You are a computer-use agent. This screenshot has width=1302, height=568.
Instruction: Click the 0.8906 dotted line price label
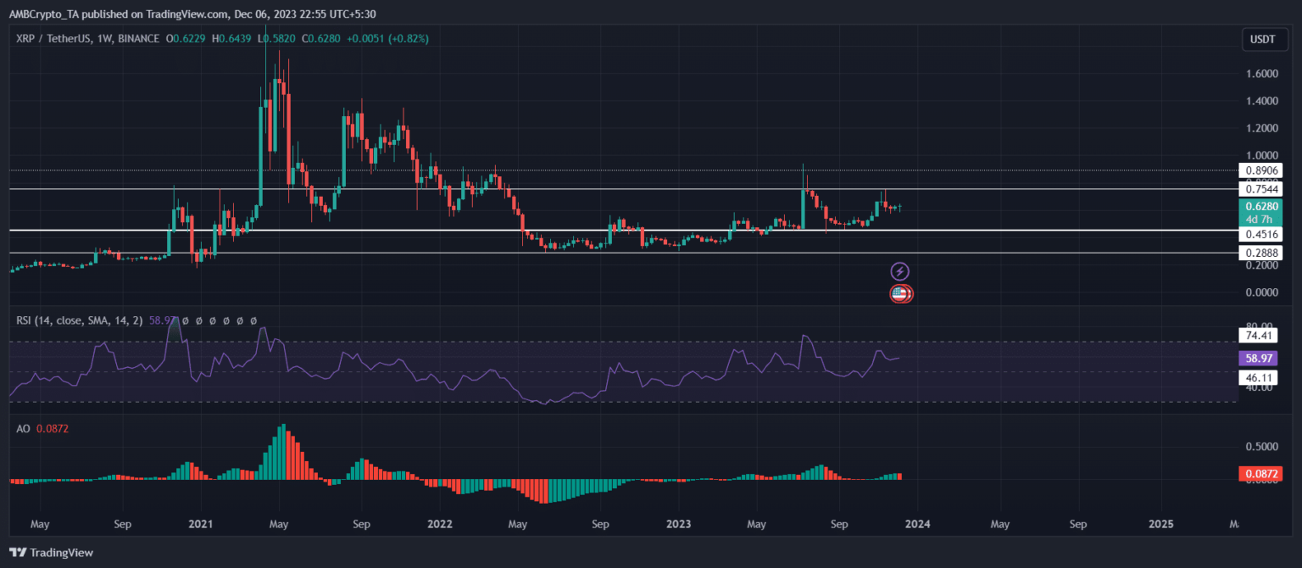tap(1258, 170)
